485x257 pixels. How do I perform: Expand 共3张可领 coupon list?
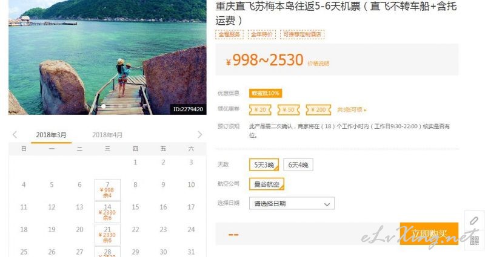pos(352,110)
